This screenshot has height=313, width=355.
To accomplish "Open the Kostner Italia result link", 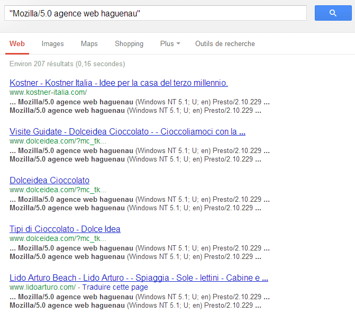I will pyautogui.click(x=119, y=83).
